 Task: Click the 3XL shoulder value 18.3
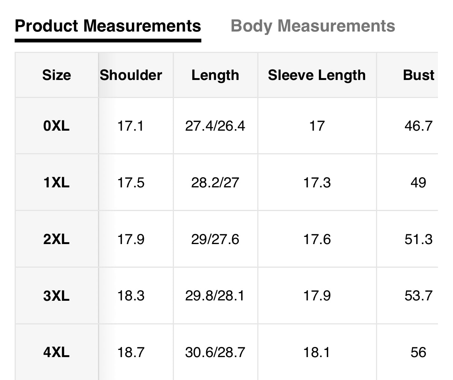[x=131, y=296]
